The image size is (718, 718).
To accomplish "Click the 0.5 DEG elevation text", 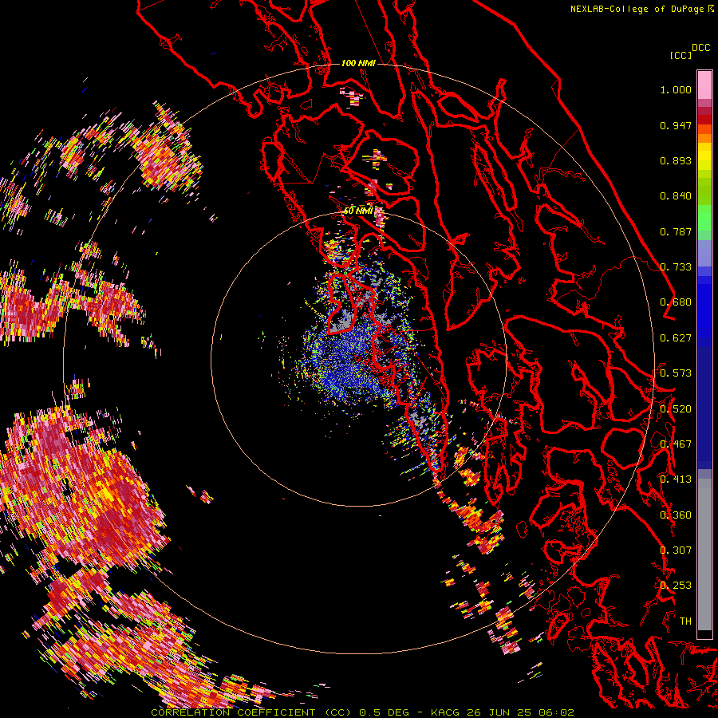I will (x=384, y=712).
